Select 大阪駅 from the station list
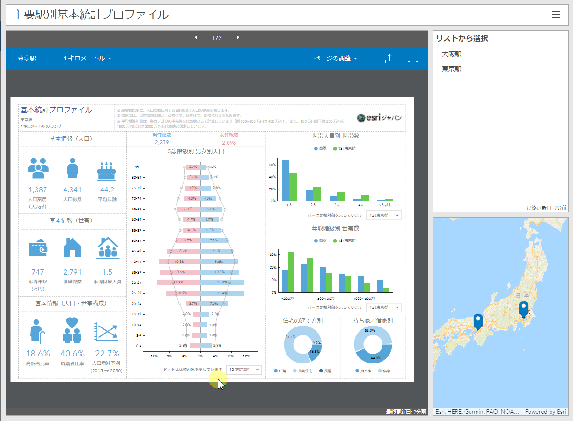This screenshot has width=573, height=421. point(500,54)
